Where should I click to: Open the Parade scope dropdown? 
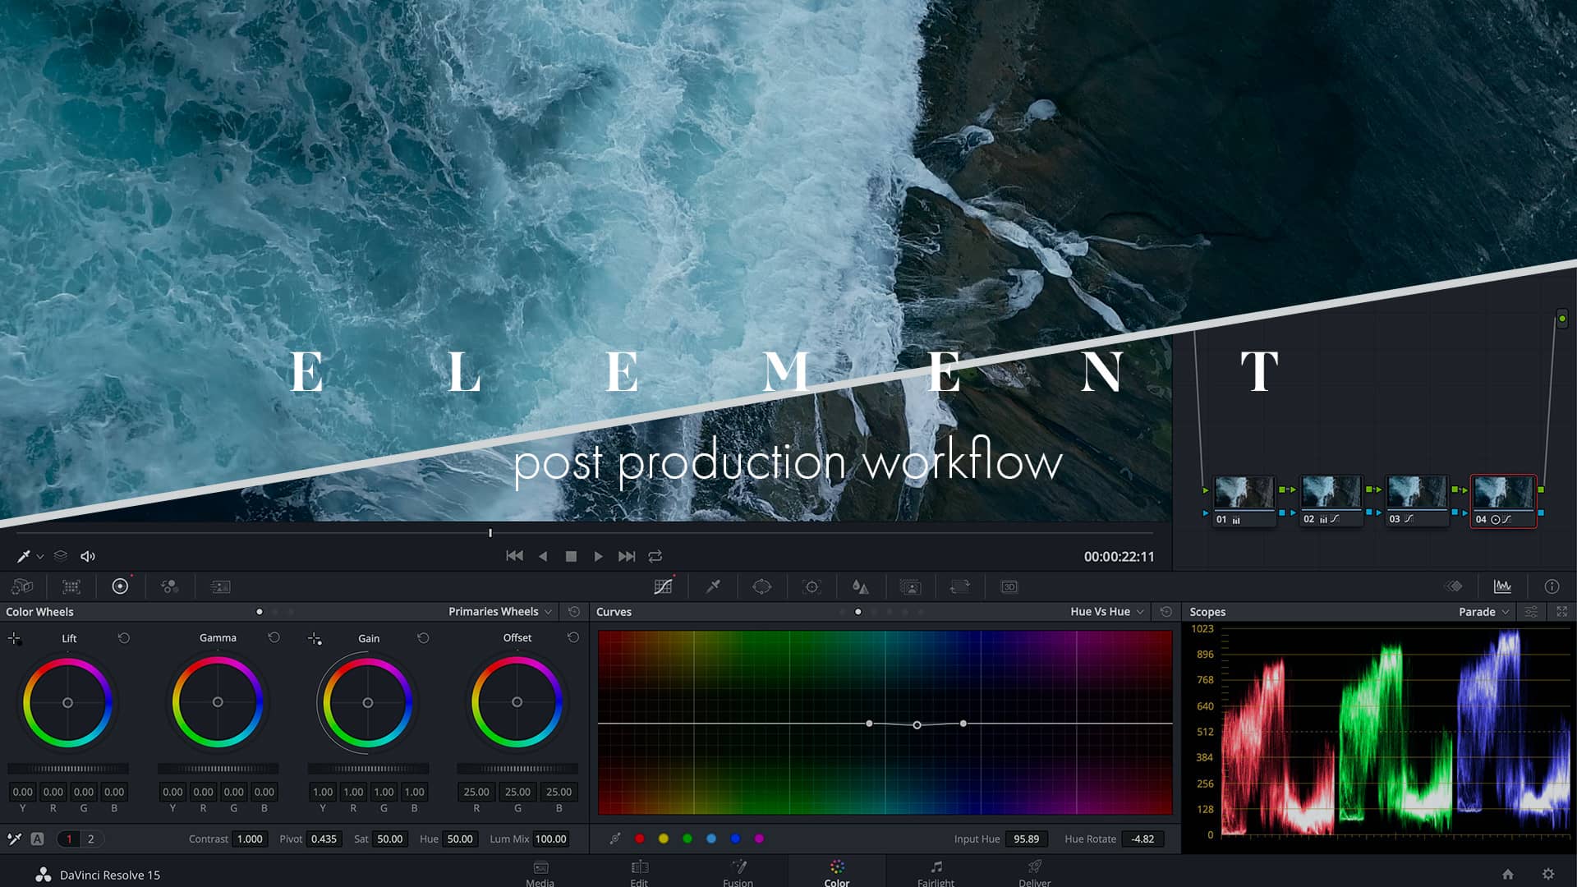point(1483,611)
